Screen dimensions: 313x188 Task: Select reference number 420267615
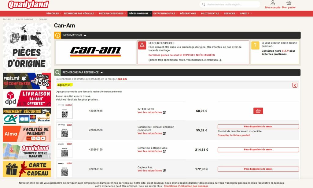(96, 111)
